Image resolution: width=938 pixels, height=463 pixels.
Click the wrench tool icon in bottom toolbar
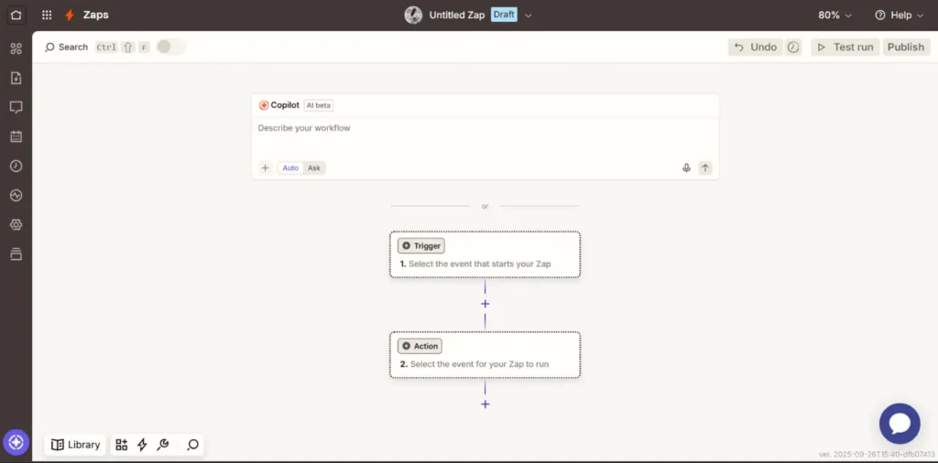coord(163,445)
